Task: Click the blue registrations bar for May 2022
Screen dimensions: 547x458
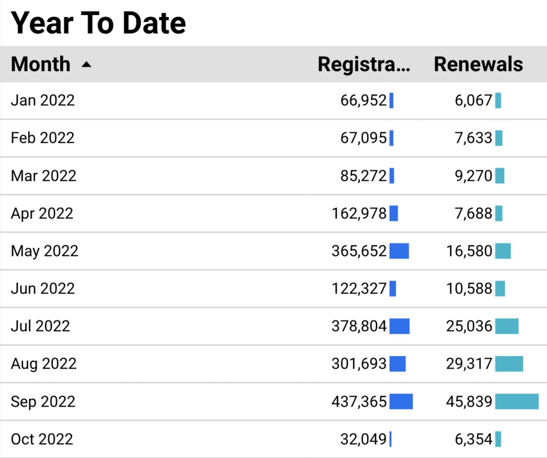Action: pos(399,251)
